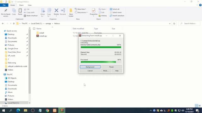202x113 pixels.
Task: Click the WinRAR taskbar icon
Action: (62, 110)
